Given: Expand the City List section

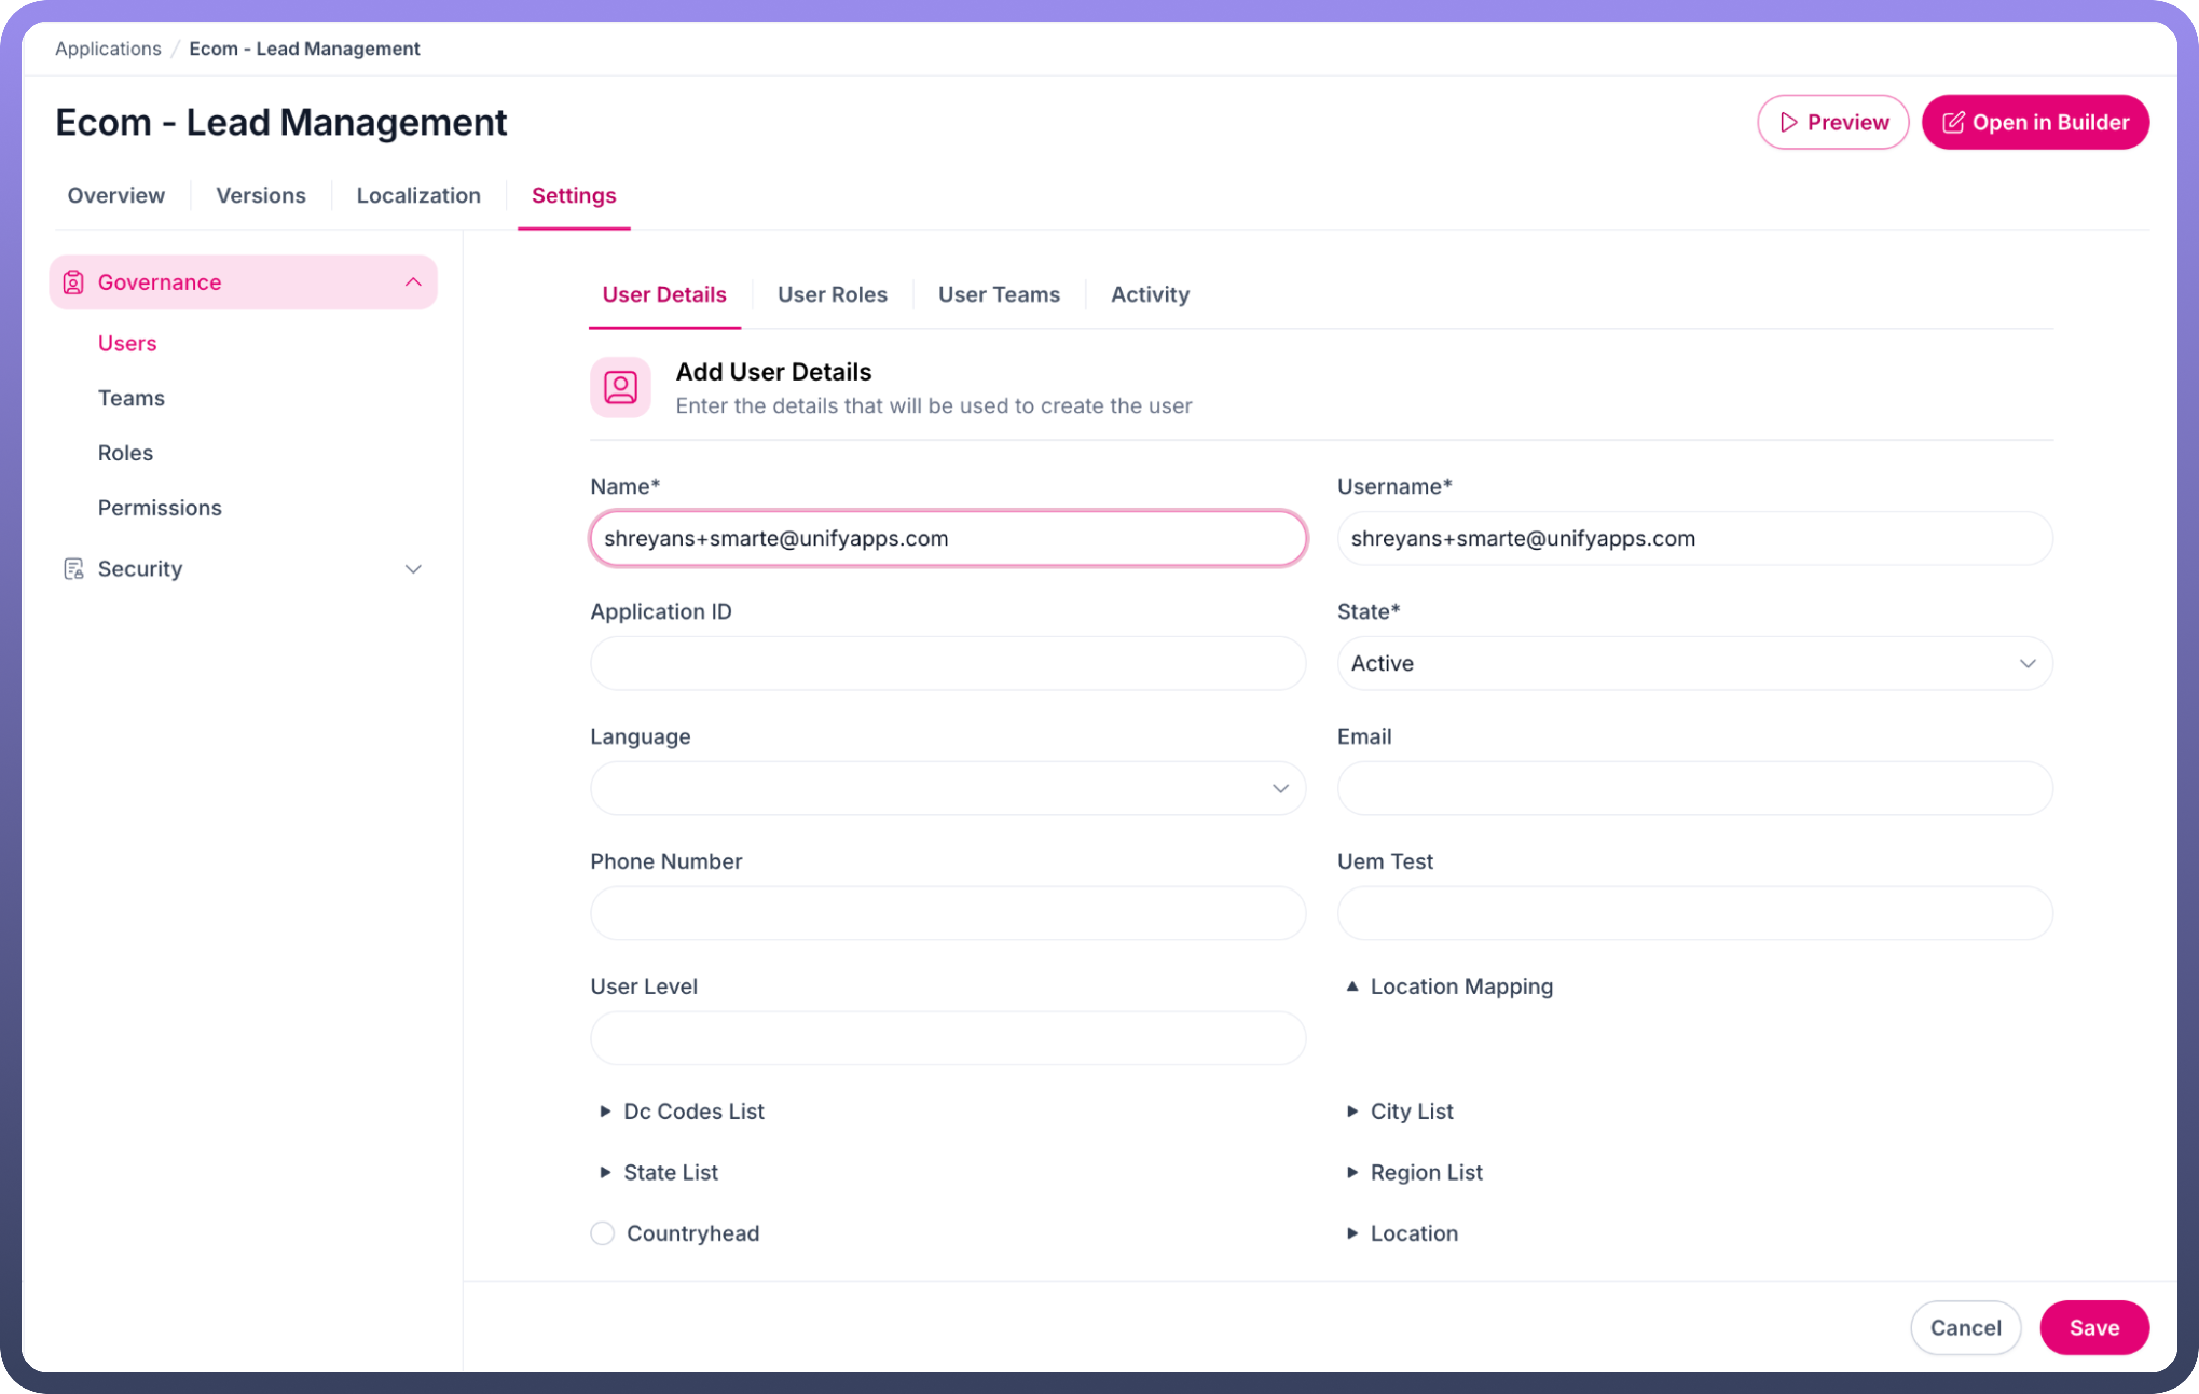Looking at the screenshot, I should (1352, 1111).
